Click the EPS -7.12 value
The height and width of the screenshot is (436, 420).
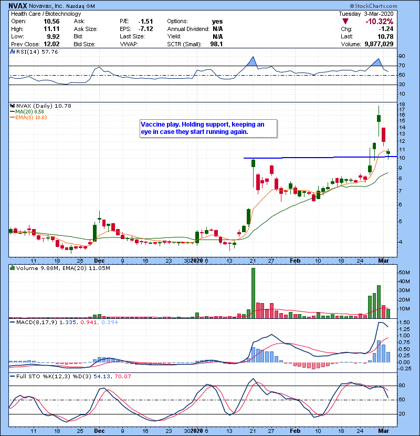point(145,29)
